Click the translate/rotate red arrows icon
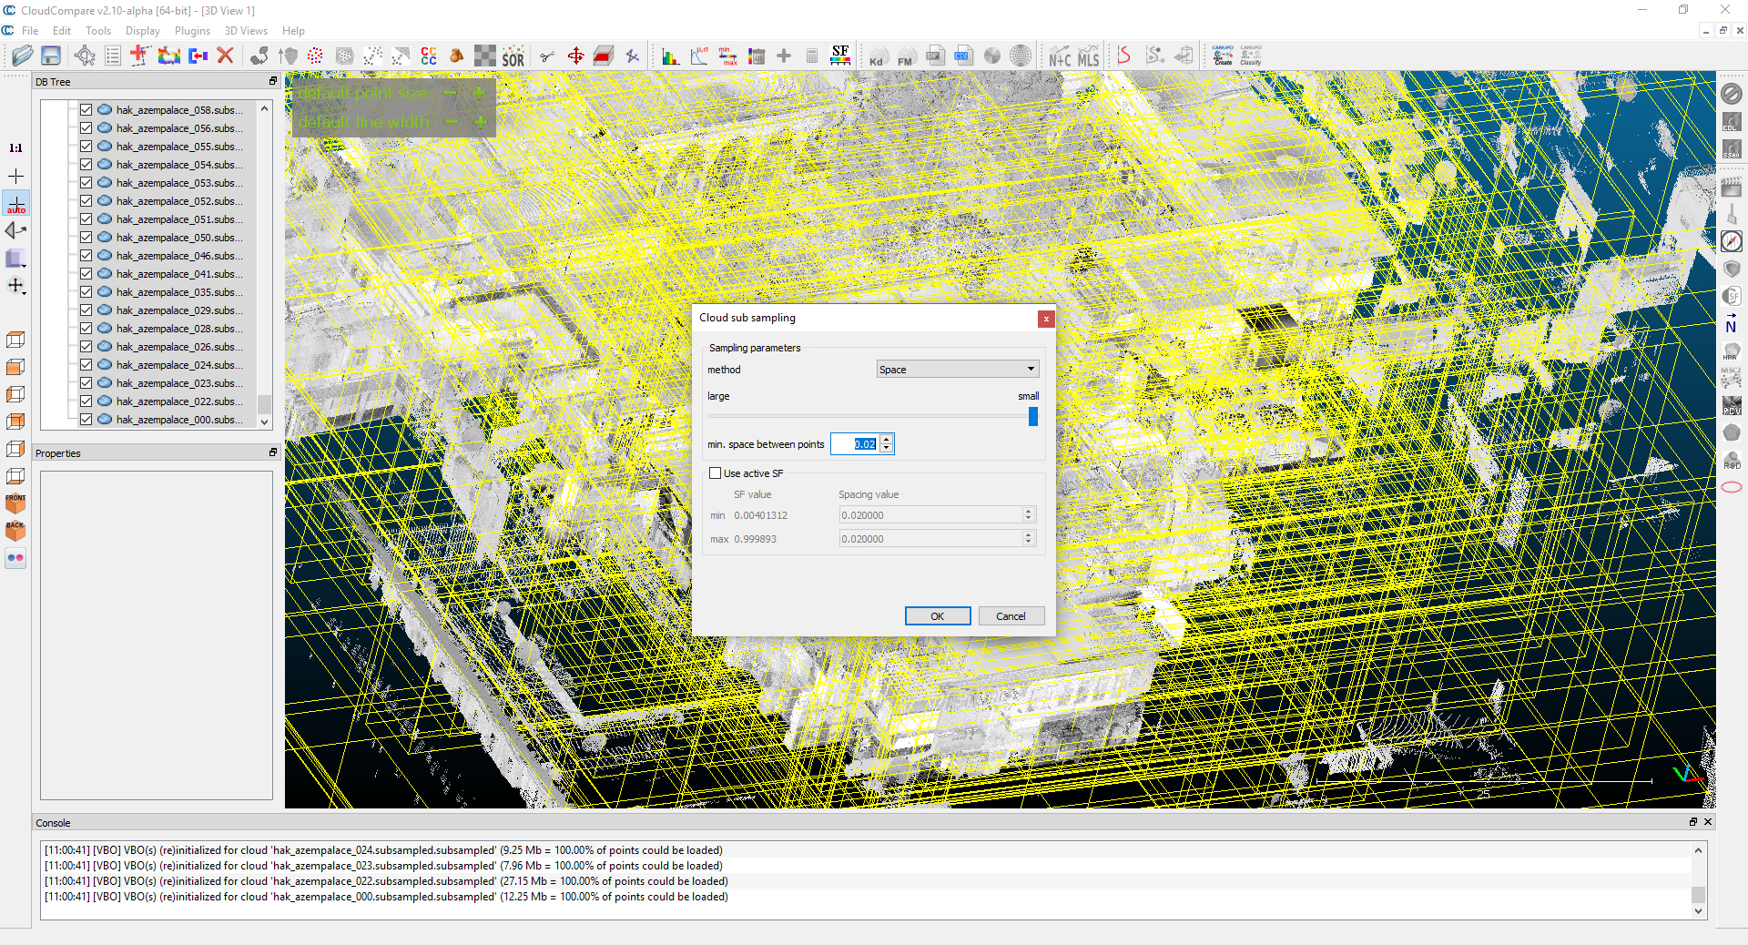The height and width of the screenshot is (945, 1748). tap(575, 56)
